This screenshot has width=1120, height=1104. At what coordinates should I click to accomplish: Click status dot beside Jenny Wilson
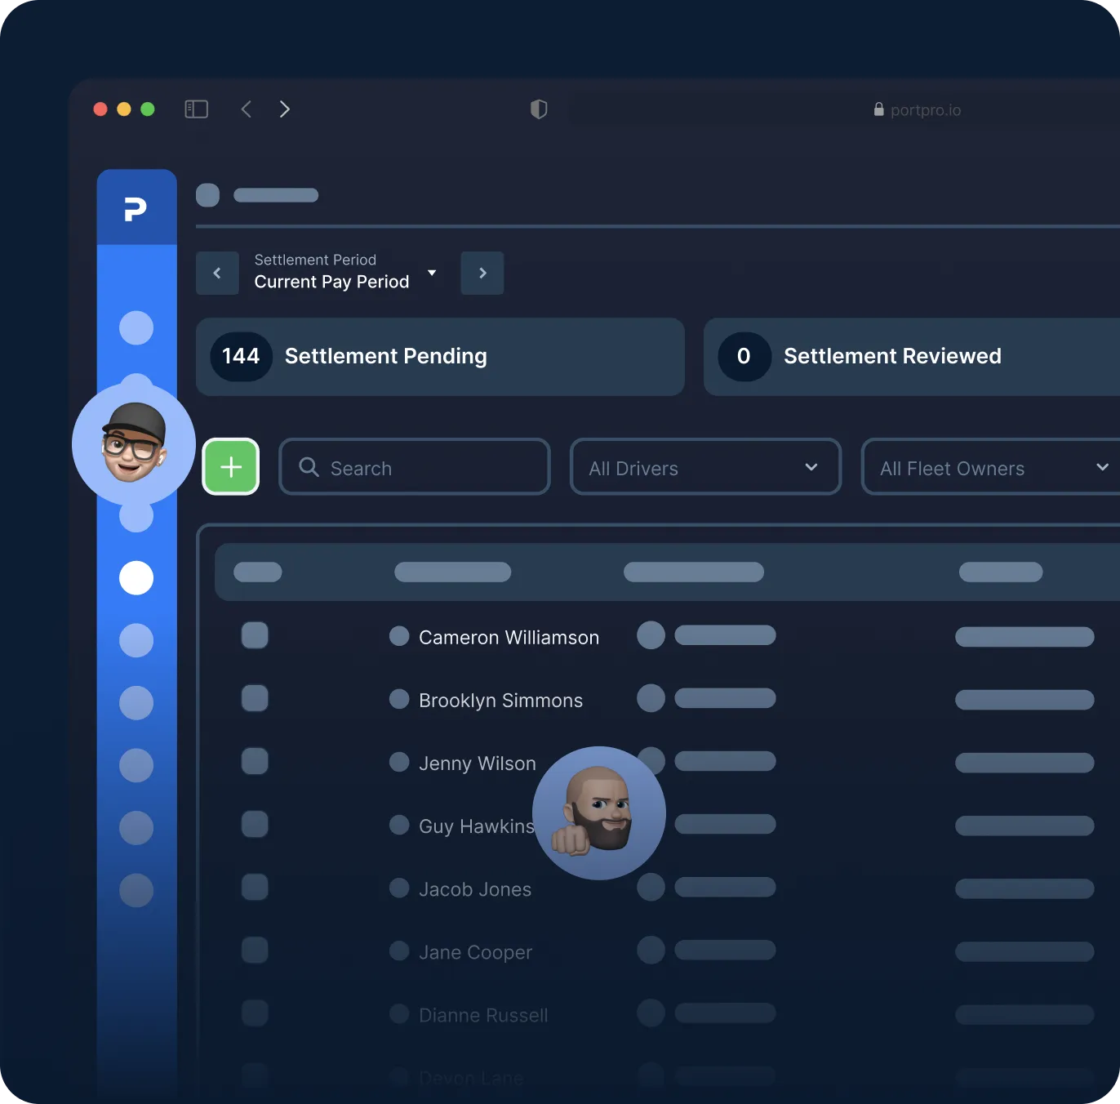(x=399, y=762)
